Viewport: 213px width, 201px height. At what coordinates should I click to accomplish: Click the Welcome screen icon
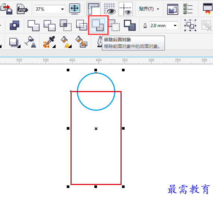click(x=172, y=9)
